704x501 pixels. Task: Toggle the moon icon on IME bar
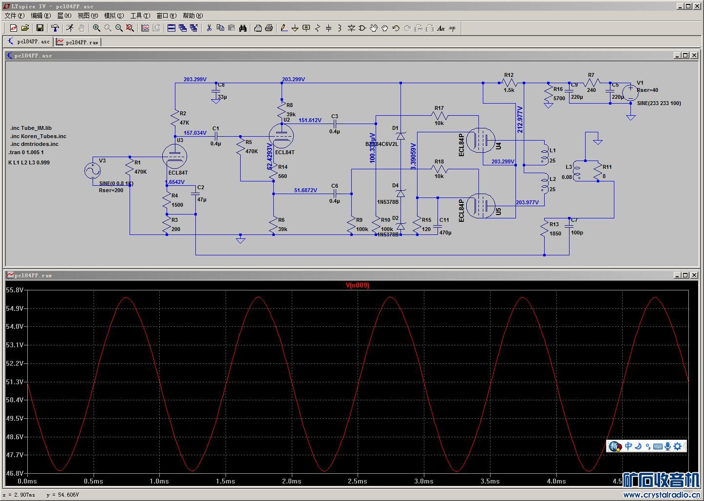(x=638, y=446)
